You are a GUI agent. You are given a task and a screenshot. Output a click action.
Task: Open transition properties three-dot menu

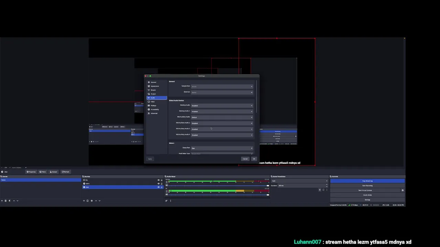tap(327, 190)
